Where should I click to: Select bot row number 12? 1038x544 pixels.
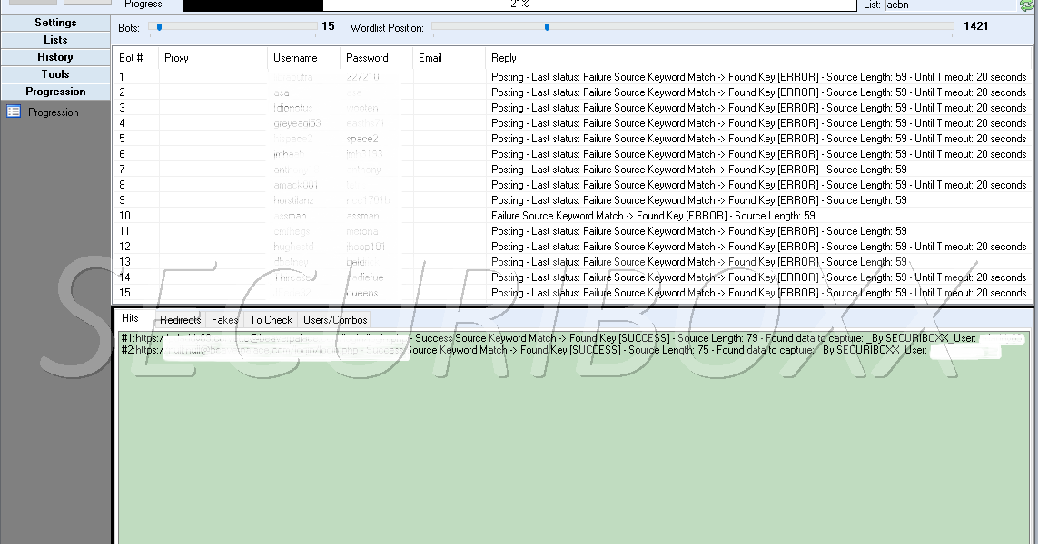coord(573,247)
